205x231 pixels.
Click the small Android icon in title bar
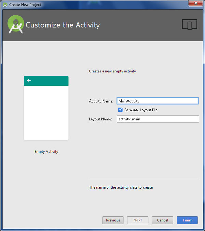click(x=5, y=5)
